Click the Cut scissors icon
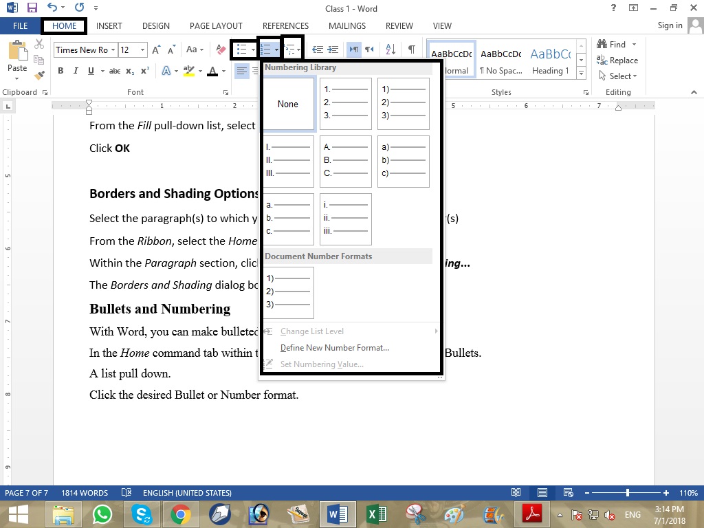This screenshot has height=528, width=704. 39,44
